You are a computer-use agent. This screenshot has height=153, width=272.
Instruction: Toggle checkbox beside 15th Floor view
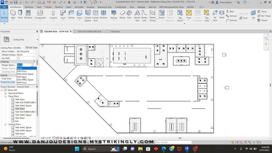tap(13, 109)
